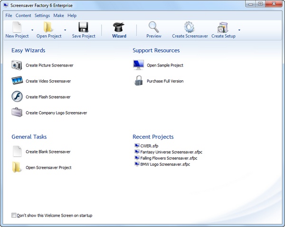Image resolution: width=285 pixels, height=227 pixels.
Task: Open the Settings menu
Action: (42, 16)
